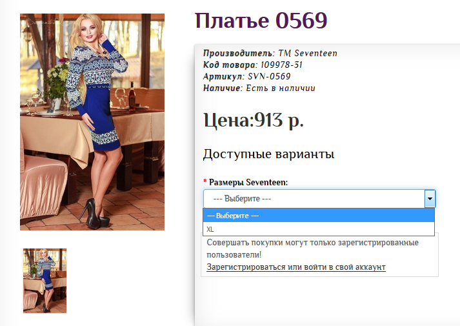The height and width of the screenshot is (326, 460).
Task: Click the Наличие label
Action: 223,88
